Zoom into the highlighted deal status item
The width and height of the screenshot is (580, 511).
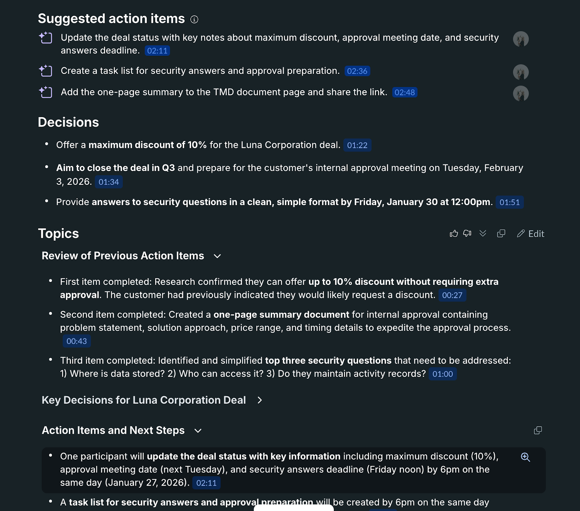click(x=525, y=457)
